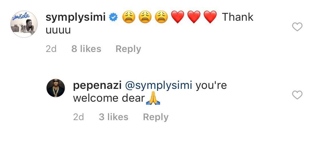The image size is (321, 142).
Task: Click the 2d timestamp under pepenazi's reply
Action: [x=79, y=117]
